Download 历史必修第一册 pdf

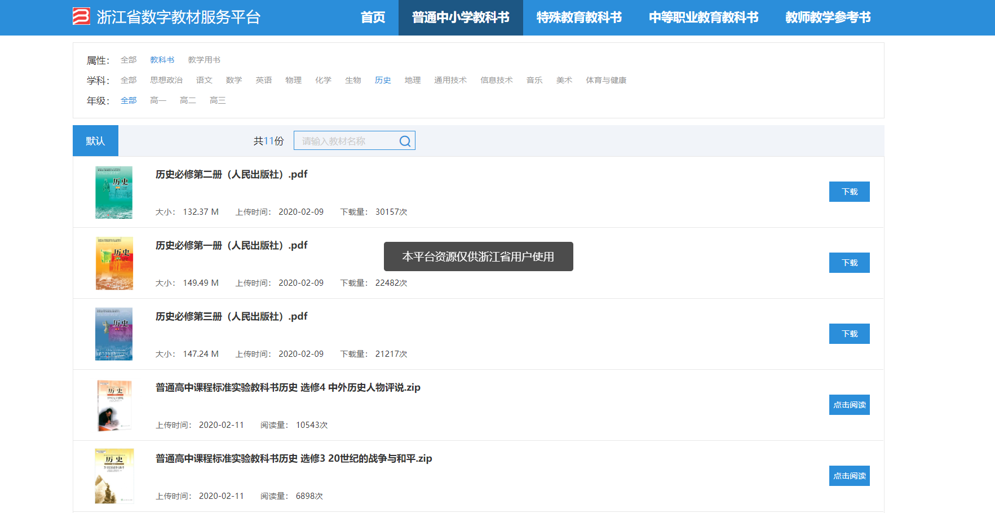point(850,263)
